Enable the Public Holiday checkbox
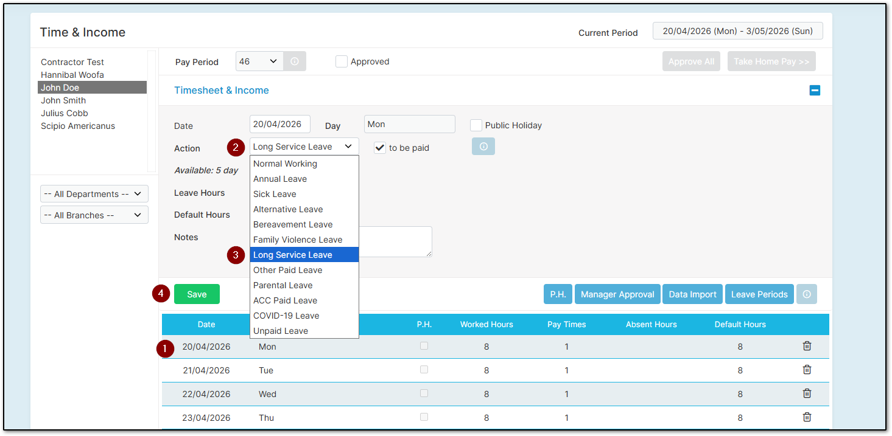The height and width of the screenshot is (436, 892). click(x=476, y=125)
